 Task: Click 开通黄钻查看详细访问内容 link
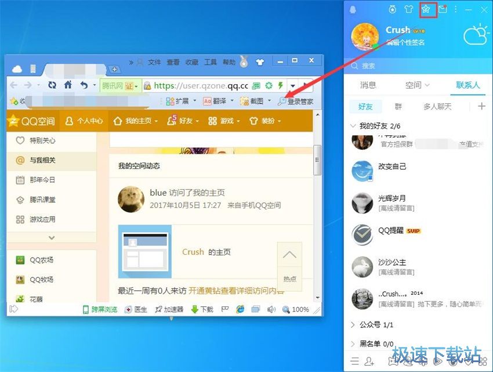click(236, 291)
